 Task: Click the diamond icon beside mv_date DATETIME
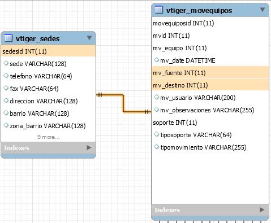coord(156,60)
